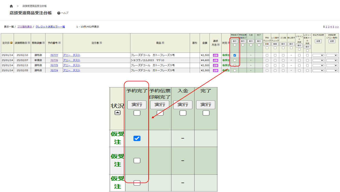Click sort icon next to 店頭受取日
Viewport: 340px width, 192px height.
(x=29, y=43)
